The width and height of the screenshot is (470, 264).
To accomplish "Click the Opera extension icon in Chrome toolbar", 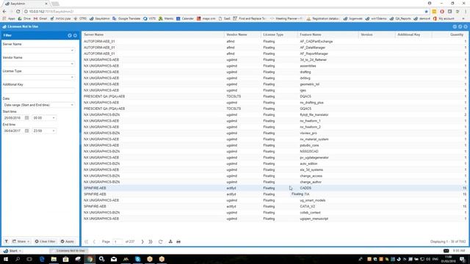I will [x=442, y=12].
